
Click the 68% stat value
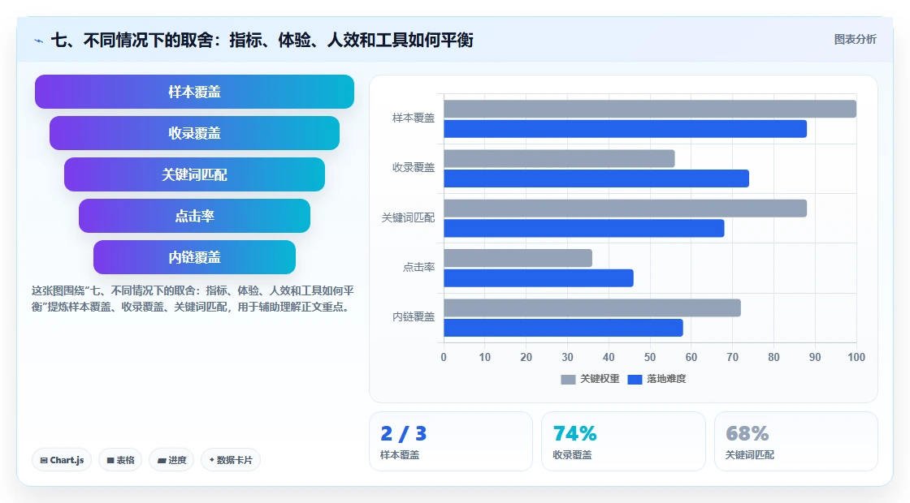(x=747, y=433)
